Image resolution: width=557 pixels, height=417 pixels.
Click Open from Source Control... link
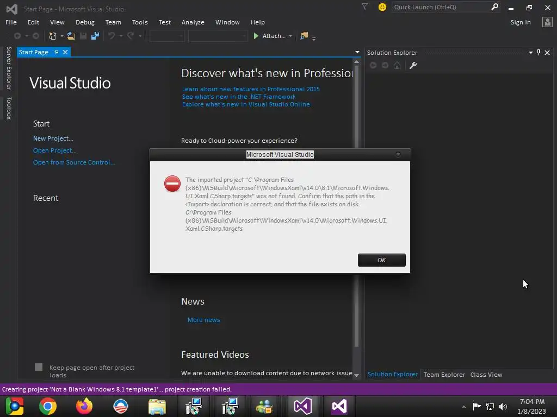point(74,162)
